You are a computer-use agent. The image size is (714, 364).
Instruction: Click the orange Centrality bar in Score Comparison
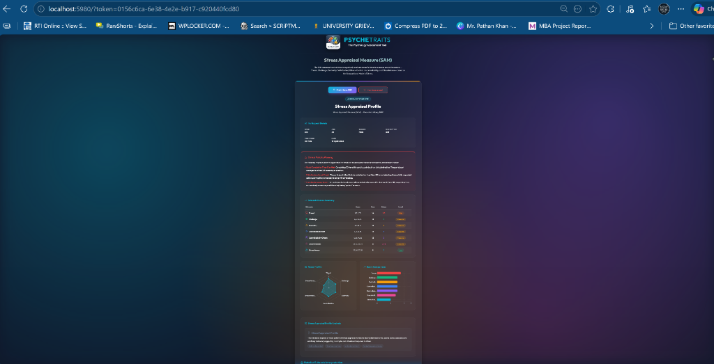[388, 282]
